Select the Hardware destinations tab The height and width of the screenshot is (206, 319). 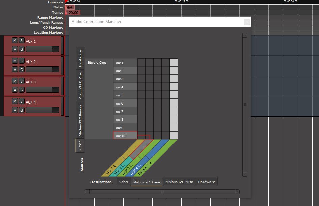point(206,182)
